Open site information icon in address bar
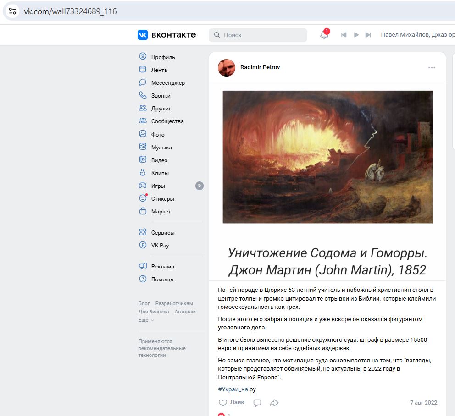 (x=12, y=11)
